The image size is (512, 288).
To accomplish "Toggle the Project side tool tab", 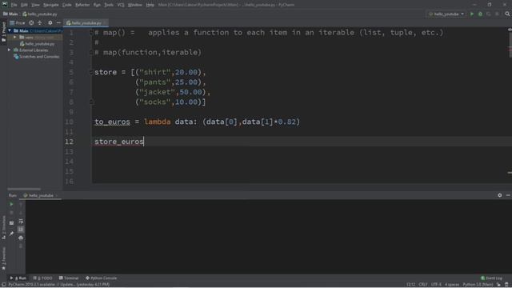I will coord(3,32).
